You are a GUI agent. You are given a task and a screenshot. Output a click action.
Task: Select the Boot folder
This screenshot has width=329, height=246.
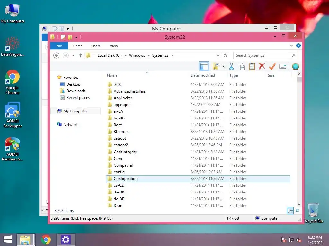point(118,125)
